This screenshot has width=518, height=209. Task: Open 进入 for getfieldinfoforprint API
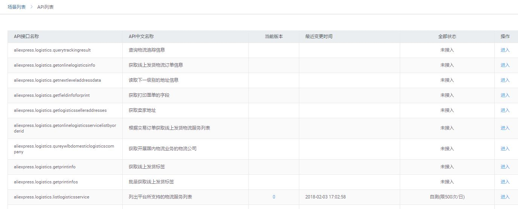click(505, 95)
